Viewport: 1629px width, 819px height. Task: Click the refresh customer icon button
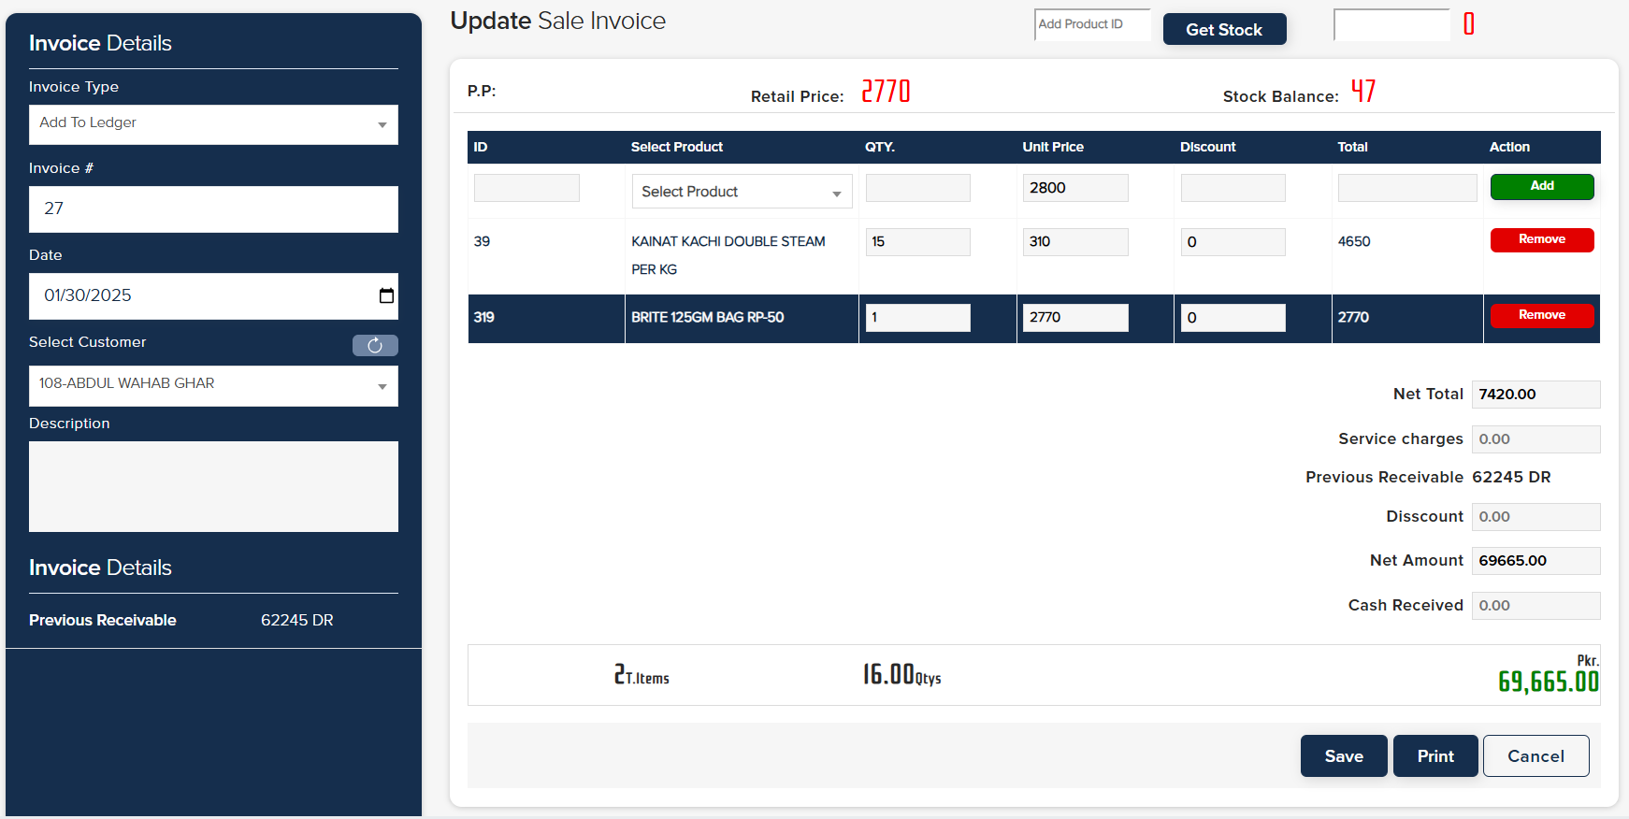click(x=375, y=345)
